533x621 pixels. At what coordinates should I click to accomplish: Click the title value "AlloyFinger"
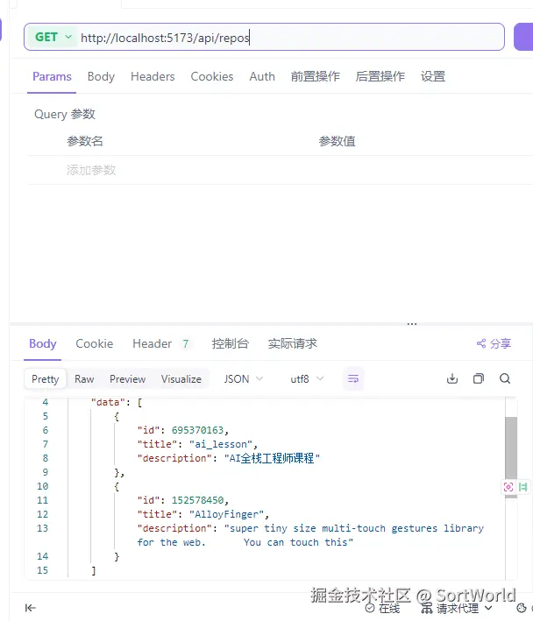[x=226, y=514]
